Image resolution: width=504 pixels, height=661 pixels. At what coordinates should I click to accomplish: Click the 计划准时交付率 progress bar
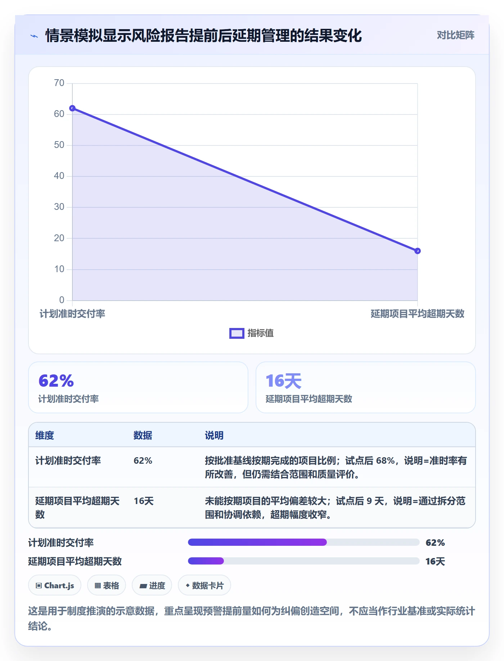[304, 542]
